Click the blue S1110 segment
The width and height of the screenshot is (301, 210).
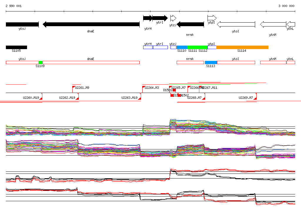tap(182, 47)
